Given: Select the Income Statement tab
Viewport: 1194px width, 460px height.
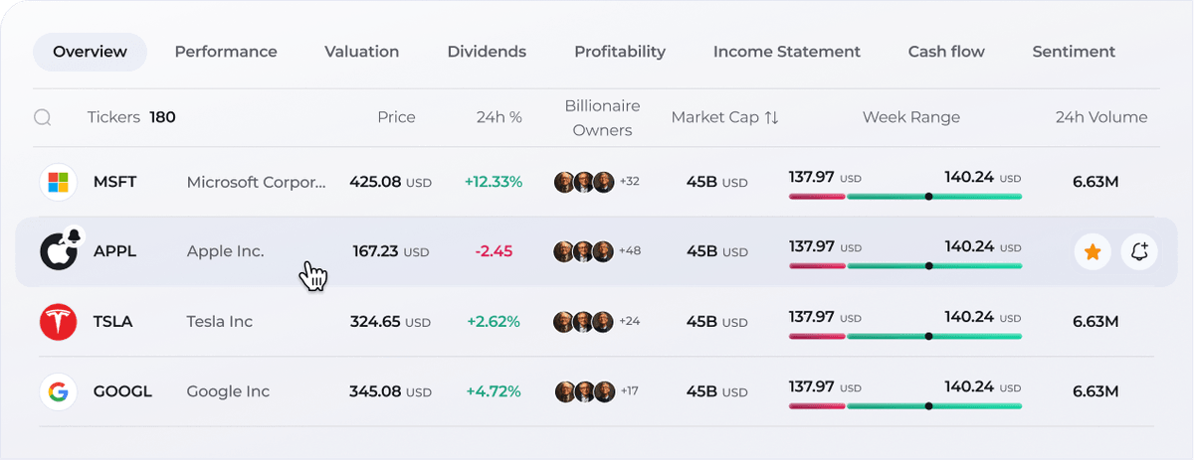Looking at the screenshot, I should 787,52.
